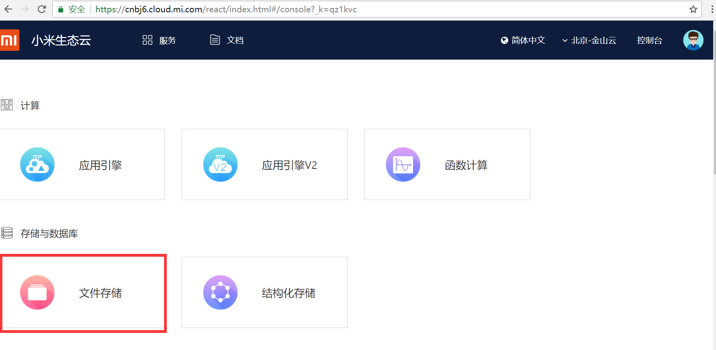Reload the page in the browser
The height and width of the screenshot is (350, 716).
pos(42,9)
